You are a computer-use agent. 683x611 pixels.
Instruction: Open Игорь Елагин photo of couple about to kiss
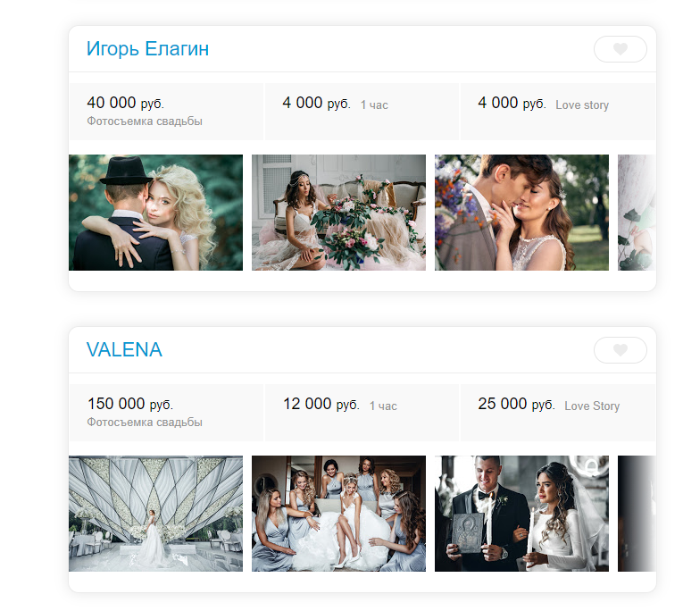(521, 213)
